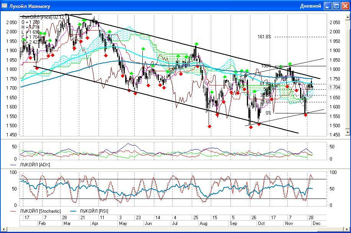The image size is (351, 233).
Task: Click the Дневной timeframe label
Action: tap(310, 6)
